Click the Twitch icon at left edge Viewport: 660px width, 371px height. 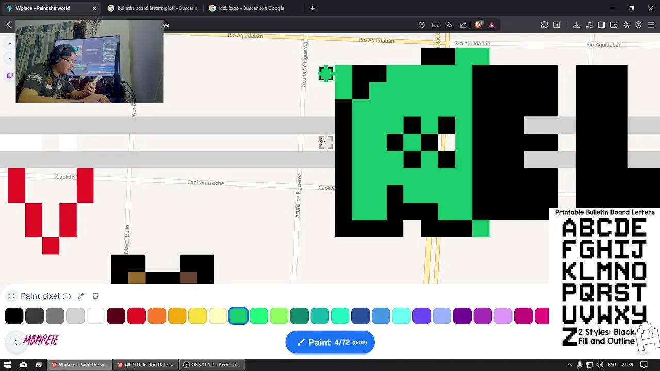(9, 76)
